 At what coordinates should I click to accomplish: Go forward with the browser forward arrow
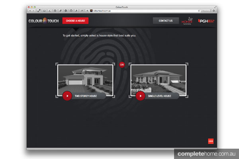33,11
